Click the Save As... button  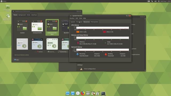coord(51,52)
